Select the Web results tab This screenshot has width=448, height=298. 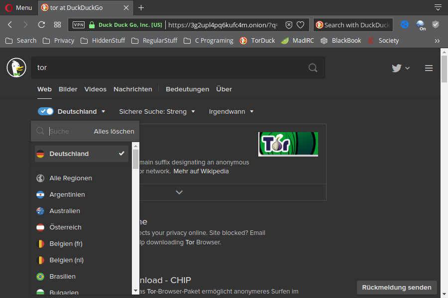[x=45, y=89]
